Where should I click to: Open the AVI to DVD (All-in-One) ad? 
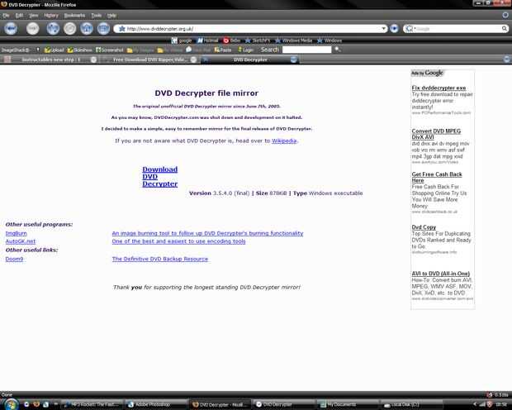[440, 274]
